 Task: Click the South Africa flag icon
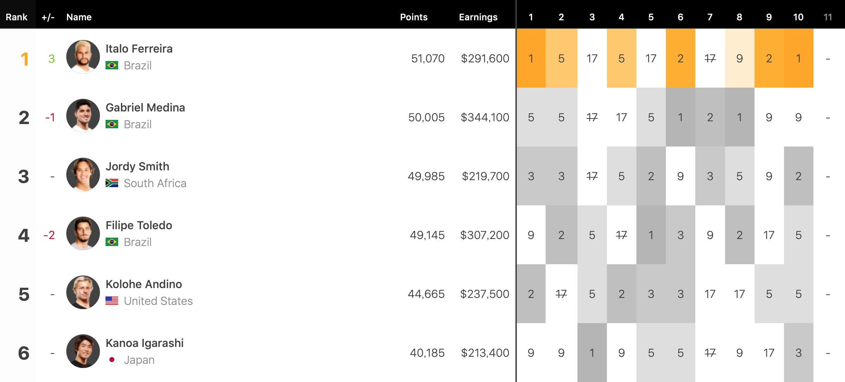(x=112, y=183)
